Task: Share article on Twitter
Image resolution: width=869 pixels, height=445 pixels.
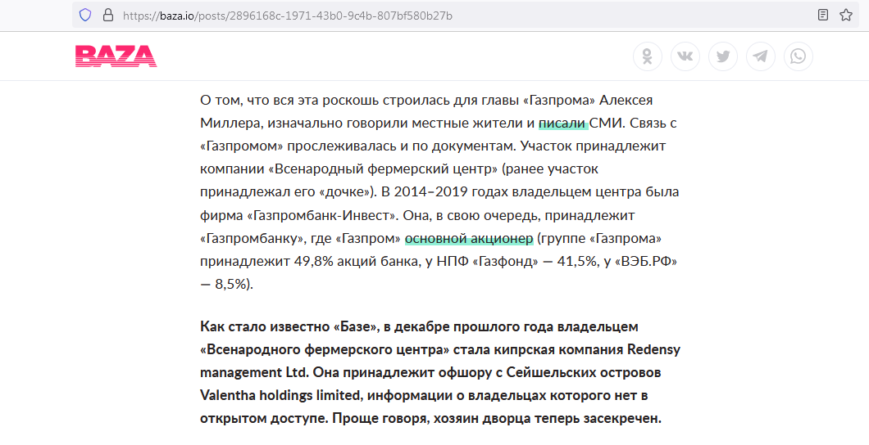Action: click(723, 56)
